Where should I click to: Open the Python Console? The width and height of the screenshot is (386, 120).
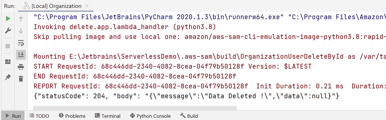coord(150,116)
